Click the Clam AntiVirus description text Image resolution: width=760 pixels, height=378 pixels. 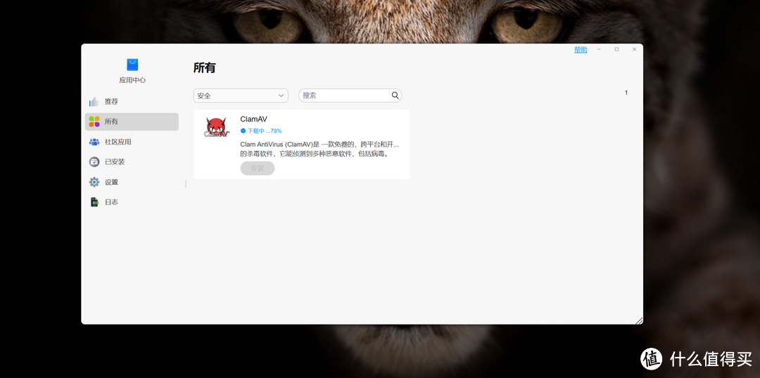coord(319,149)
